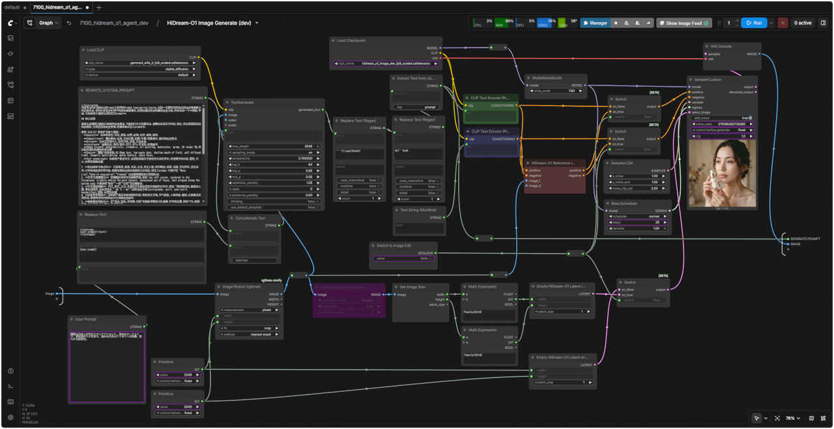Open the image assets sidebar panel
The width and height of the screenshot is (834, 429).
(x=10, y=38)
